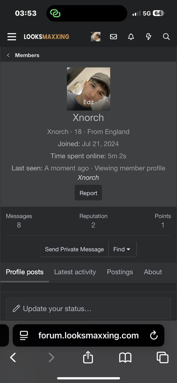Tap the small account avatar in header
Image resolution: width=177 pixels, height=383 pixels.
click(x=96, y=37)
